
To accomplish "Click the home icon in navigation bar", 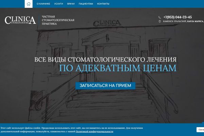I will point(29,4).
